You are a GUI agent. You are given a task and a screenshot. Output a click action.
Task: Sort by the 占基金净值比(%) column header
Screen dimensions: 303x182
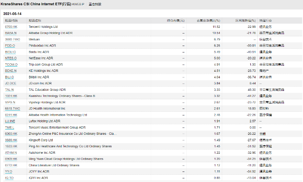208,21
